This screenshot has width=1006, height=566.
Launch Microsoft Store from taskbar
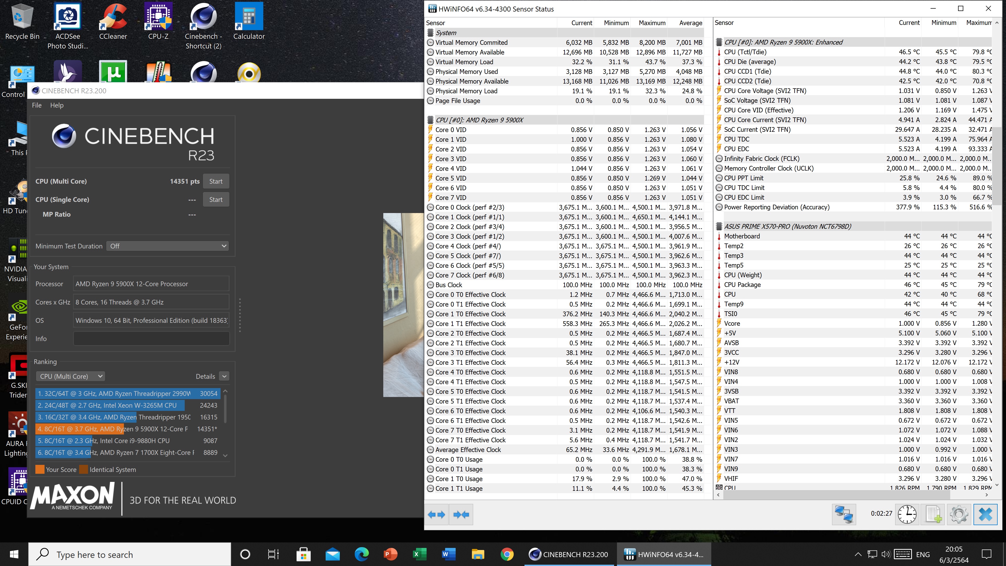click(303, 554)
